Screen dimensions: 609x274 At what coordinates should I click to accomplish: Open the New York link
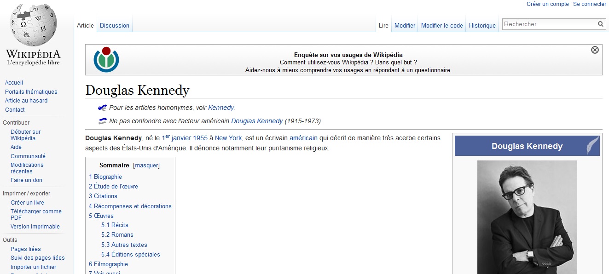(228, 138)
